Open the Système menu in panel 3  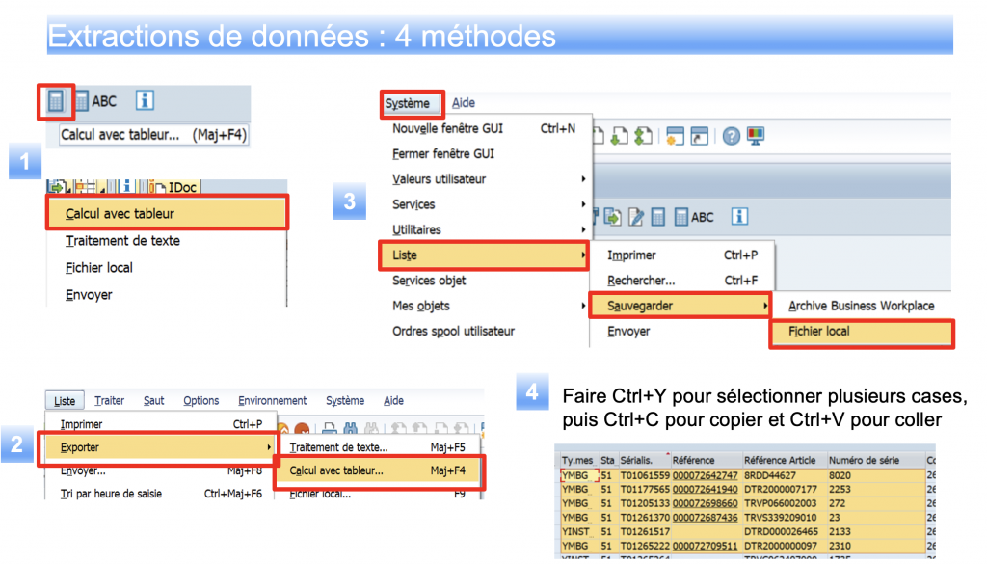408,103
